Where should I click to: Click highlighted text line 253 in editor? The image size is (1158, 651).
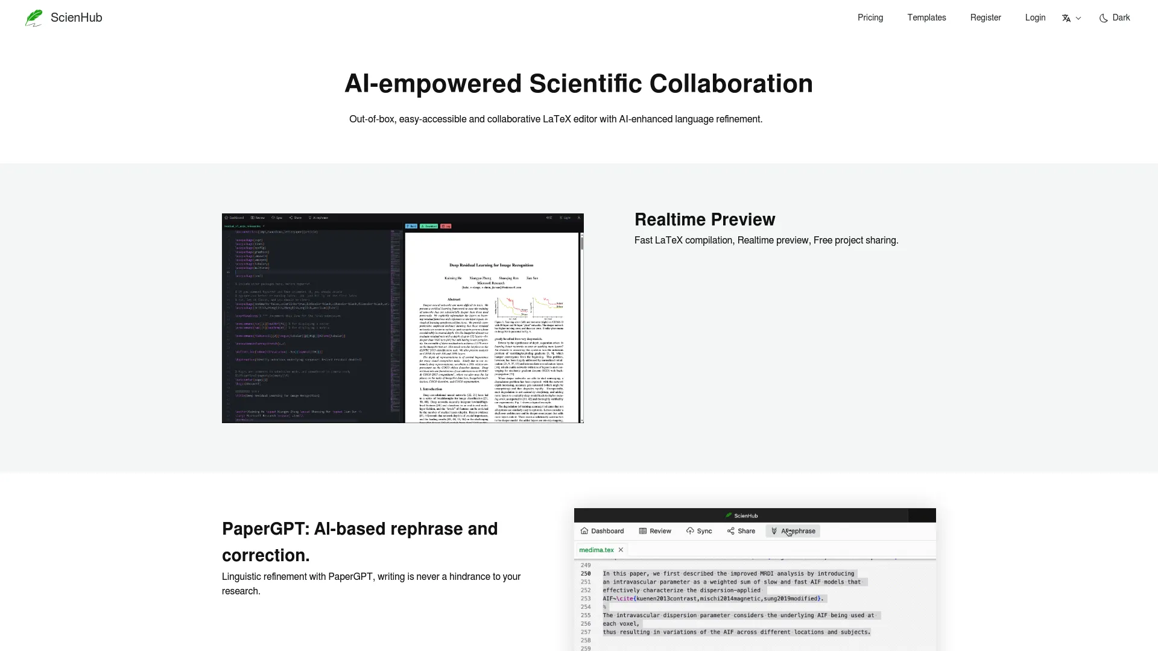pos(712,599)
